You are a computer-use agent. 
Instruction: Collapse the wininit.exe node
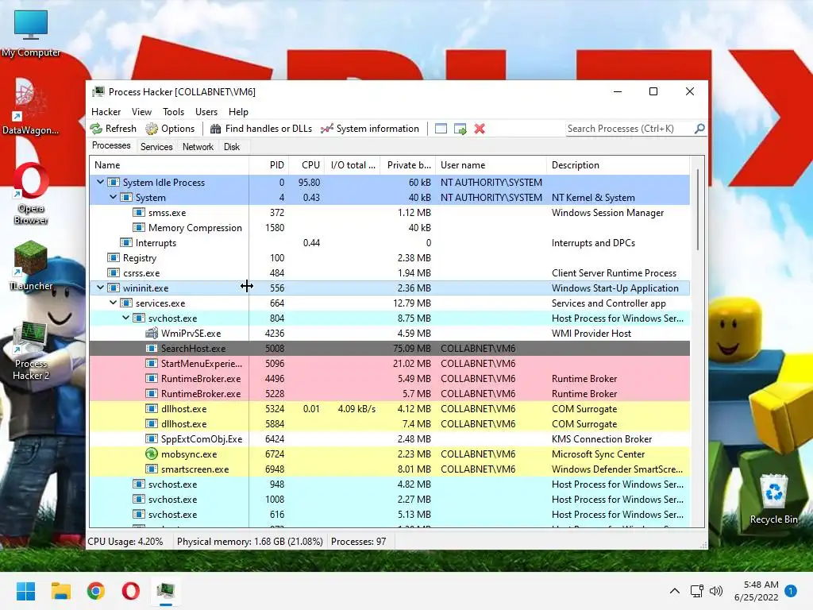(100, 288)
